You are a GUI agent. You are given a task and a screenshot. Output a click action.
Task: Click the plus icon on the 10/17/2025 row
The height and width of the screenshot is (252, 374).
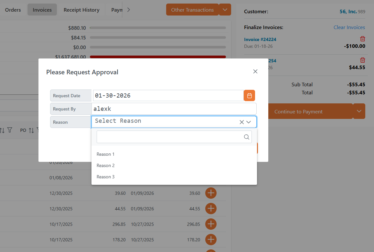pyautogui.click(x=211, y=224)
